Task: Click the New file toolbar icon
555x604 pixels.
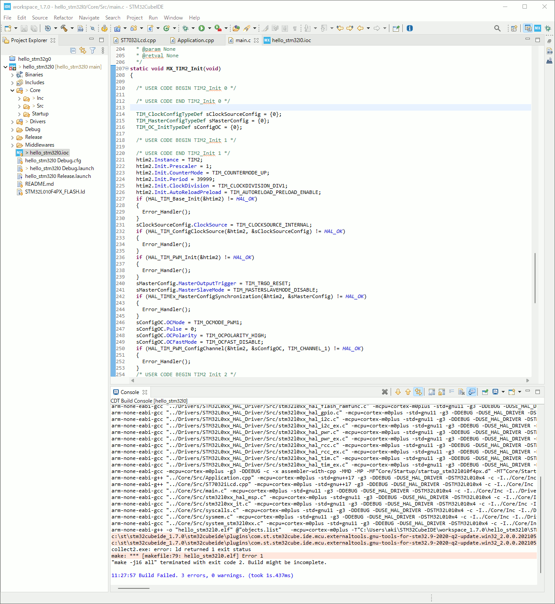Action: (x=8, y=28)
